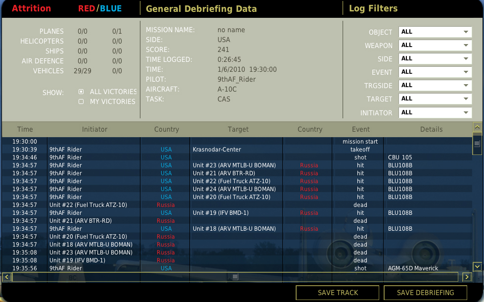Sort log by Target column header
The image size is (484, 302).
pos(238,130)
